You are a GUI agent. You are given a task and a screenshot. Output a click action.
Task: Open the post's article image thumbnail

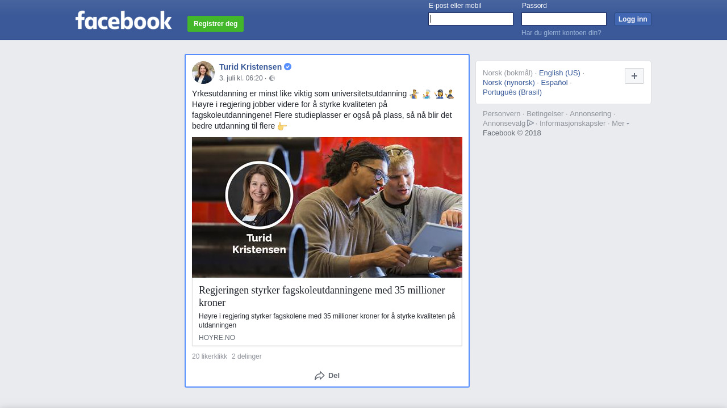coord(327,207)
